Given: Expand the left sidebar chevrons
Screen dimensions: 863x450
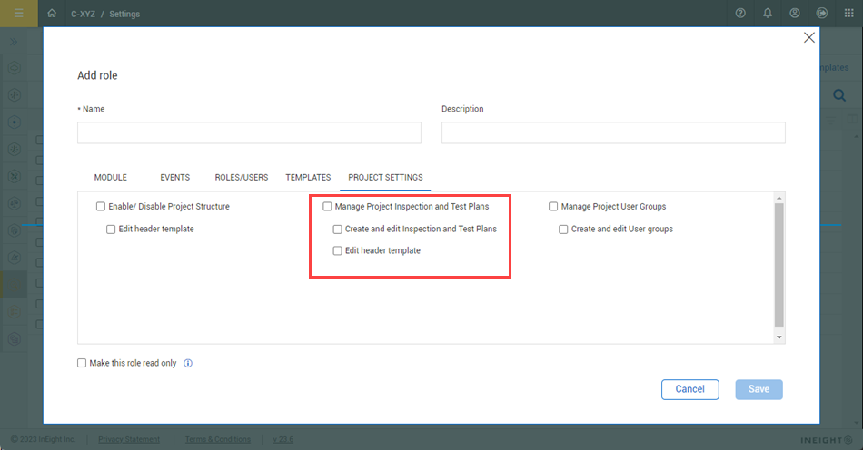Looking at the screenshot, I should (x=14, y=42).
